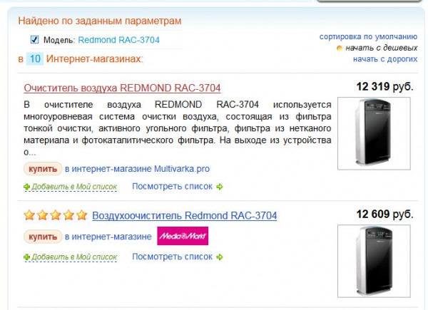Click the Media Markt store logo
The height and width of the screenshot is (310, 428).
point(182,236)
